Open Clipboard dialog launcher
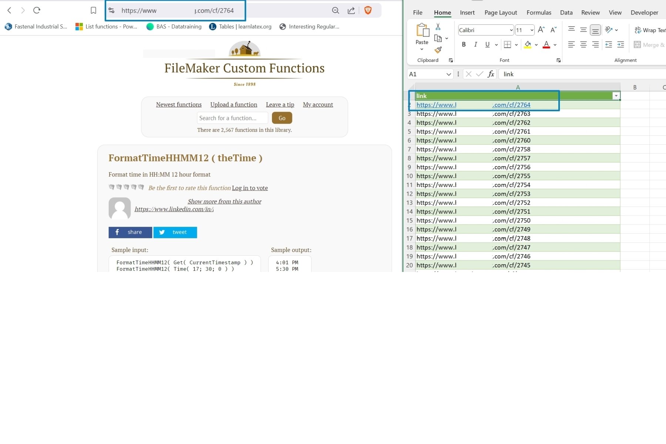666x444 pixels. coord(451,60)
